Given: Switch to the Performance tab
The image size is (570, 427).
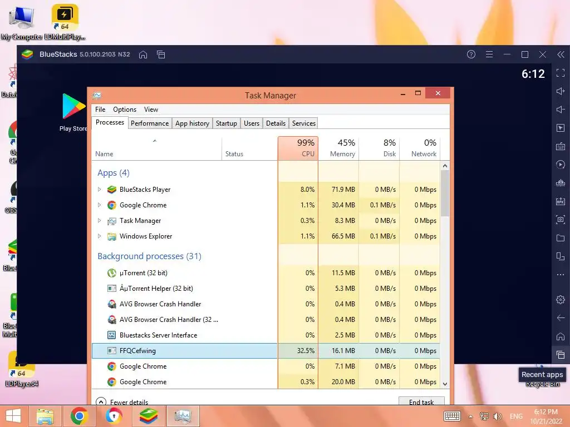Looking at the screenshot, I should tap(150, 123).
